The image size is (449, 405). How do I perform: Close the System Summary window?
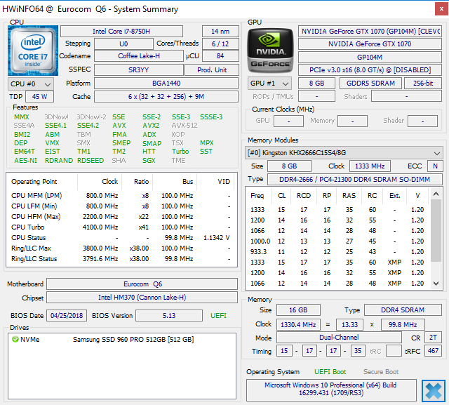441,9
